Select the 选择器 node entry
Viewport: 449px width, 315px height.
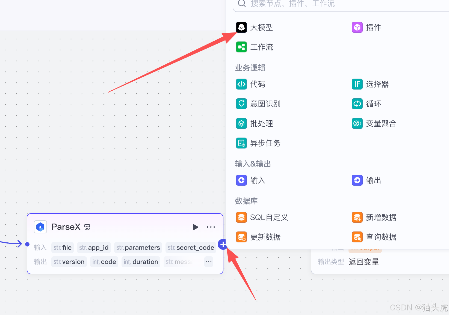click(x=370, y=84)
